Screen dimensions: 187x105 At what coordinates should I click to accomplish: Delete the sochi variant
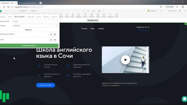click(55, 40)
